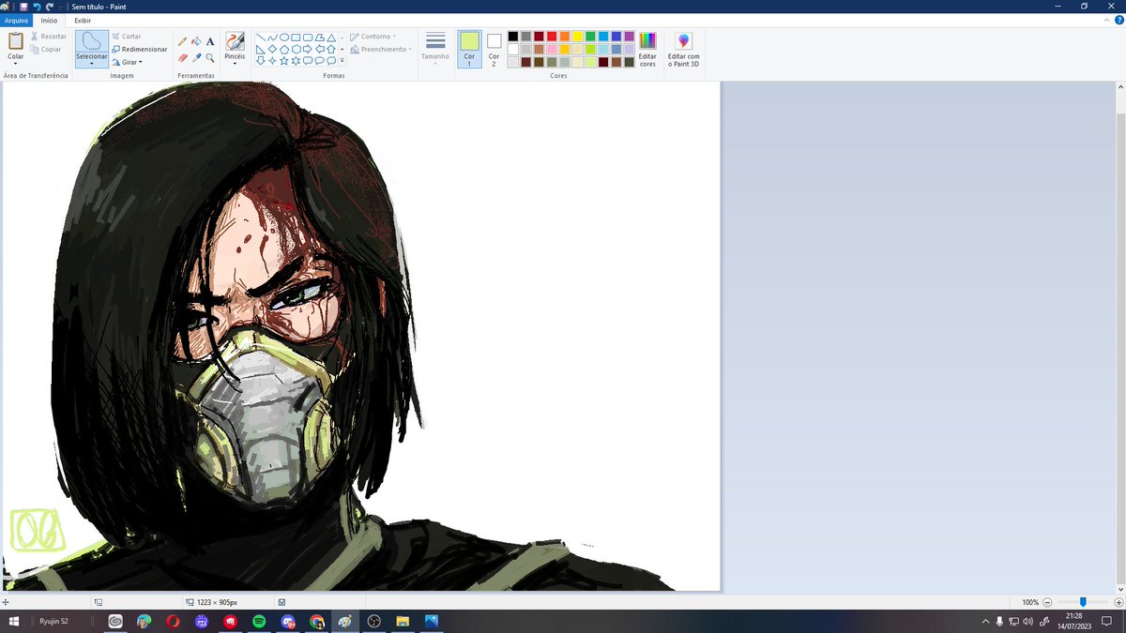Open the Preenchimento fill dropdown

(379, 49)
